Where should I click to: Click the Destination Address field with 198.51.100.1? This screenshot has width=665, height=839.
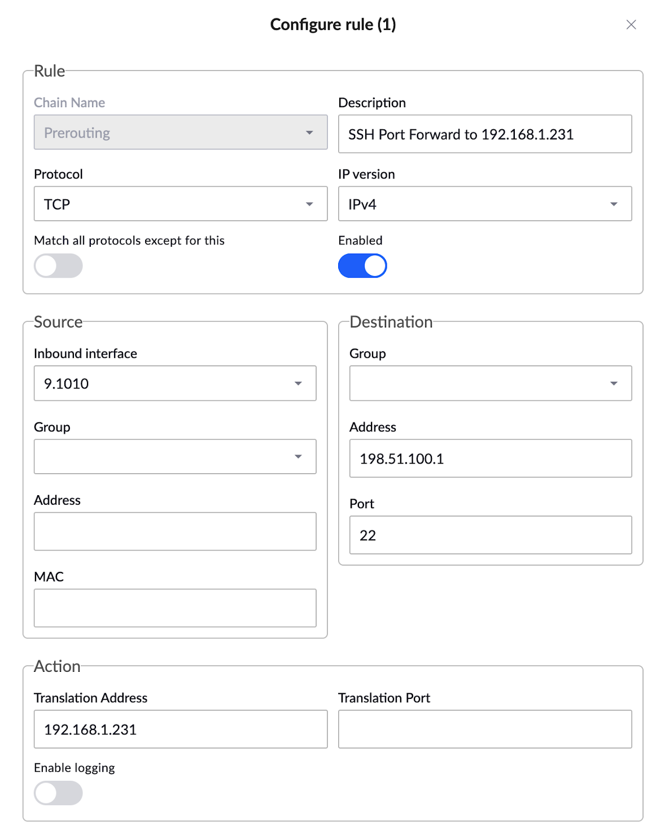[490, 458]
